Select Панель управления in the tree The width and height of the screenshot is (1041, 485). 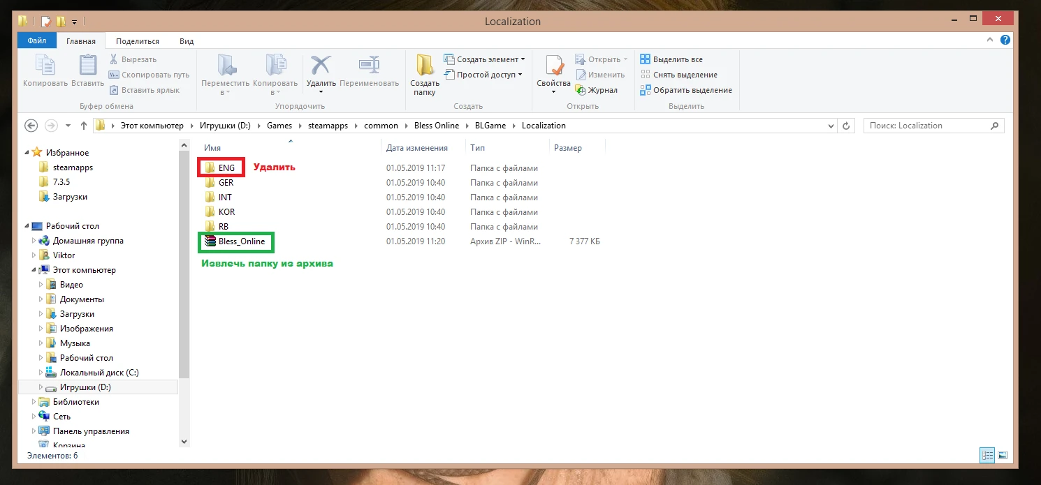[91, 431]
